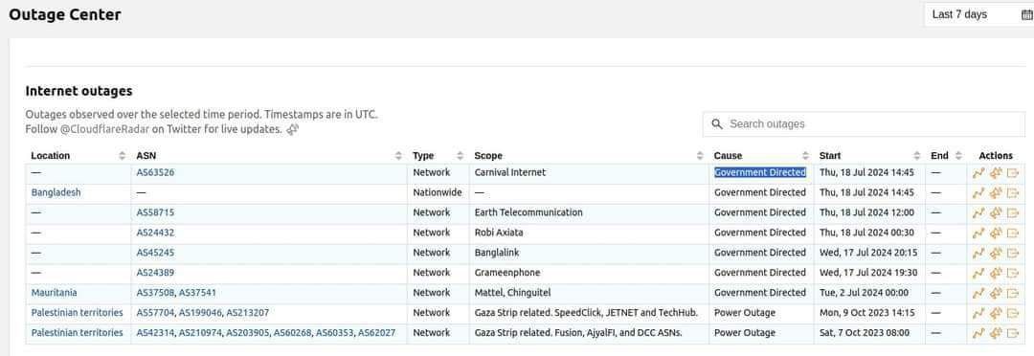Open the AS24432 link
The width and height of the screenshot is (1034, 356).
click(x=155, y=233)
